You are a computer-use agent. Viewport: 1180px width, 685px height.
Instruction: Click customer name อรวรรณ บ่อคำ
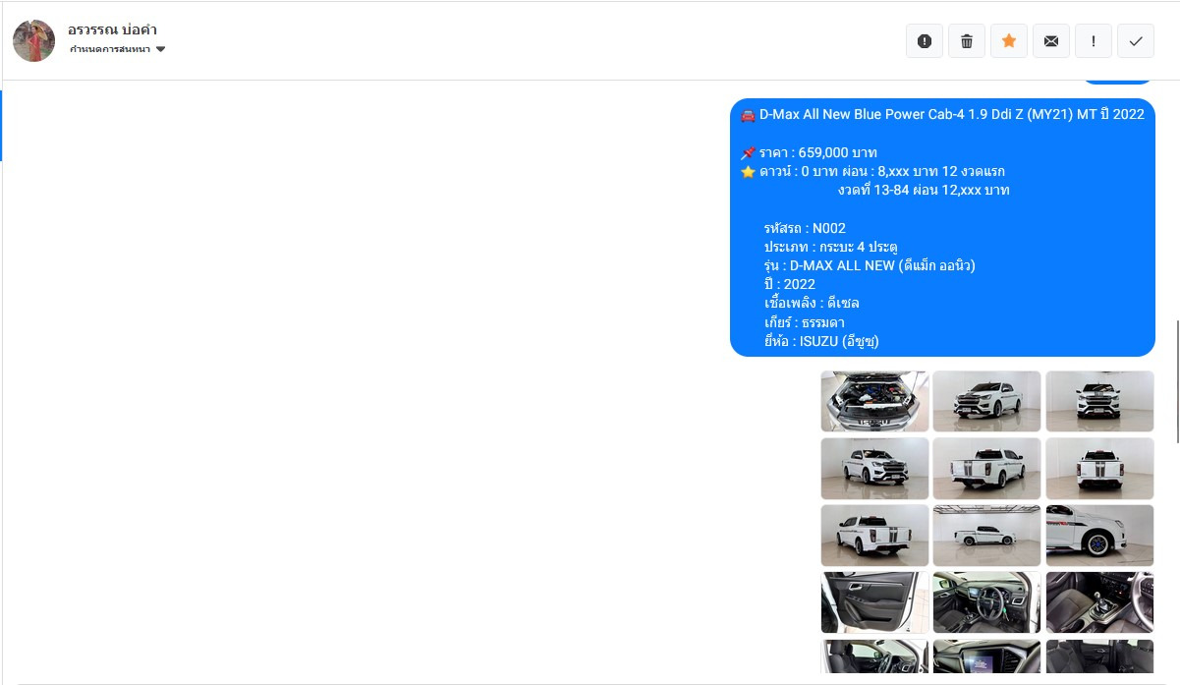pos(112,29)
